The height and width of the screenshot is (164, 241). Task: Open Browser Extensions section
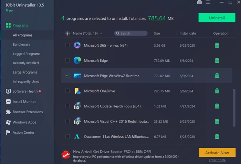(x=28, y=112)
